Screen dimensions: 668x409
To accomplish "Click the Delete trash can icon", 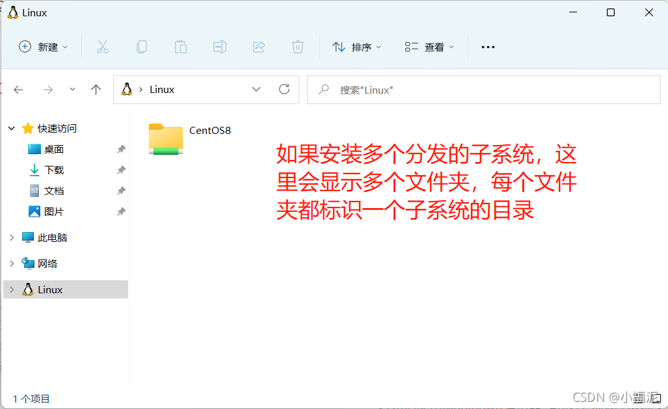I will pyautogui.click(x=298, y=47).
